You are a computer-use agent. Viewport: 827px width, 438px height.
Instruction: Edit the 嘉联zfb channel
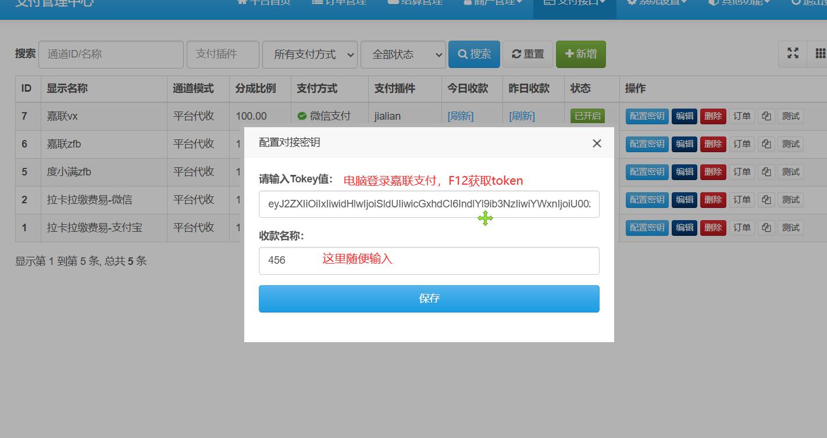pos(685,144)
